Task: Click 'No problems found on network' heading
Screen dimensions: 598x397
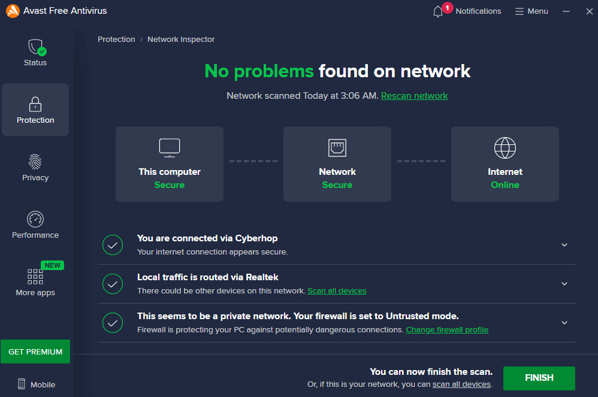Action: click(337, 71)
